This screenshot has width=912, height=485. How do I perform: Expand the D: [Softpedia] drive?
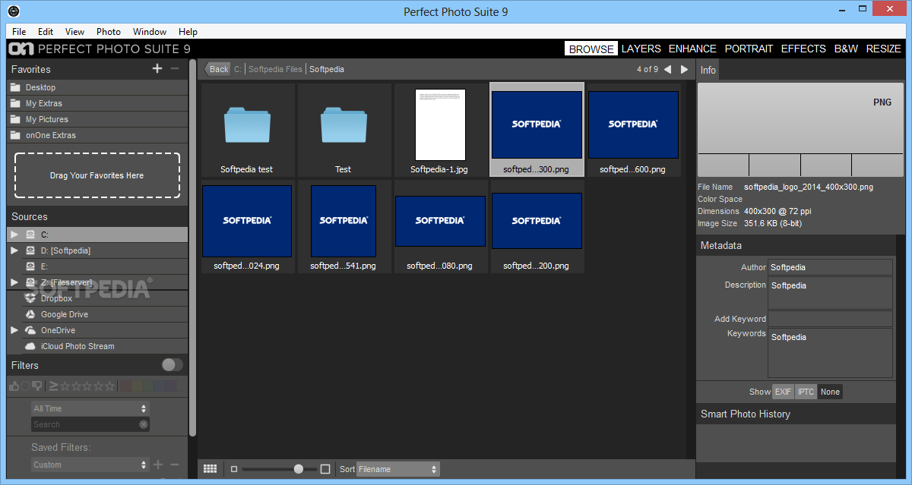[14, 250]
